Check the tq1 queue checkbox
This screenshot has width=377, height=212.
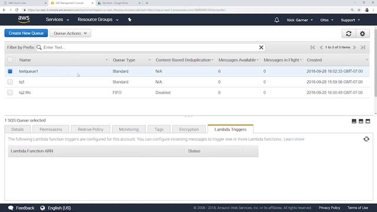coord(10,82)
